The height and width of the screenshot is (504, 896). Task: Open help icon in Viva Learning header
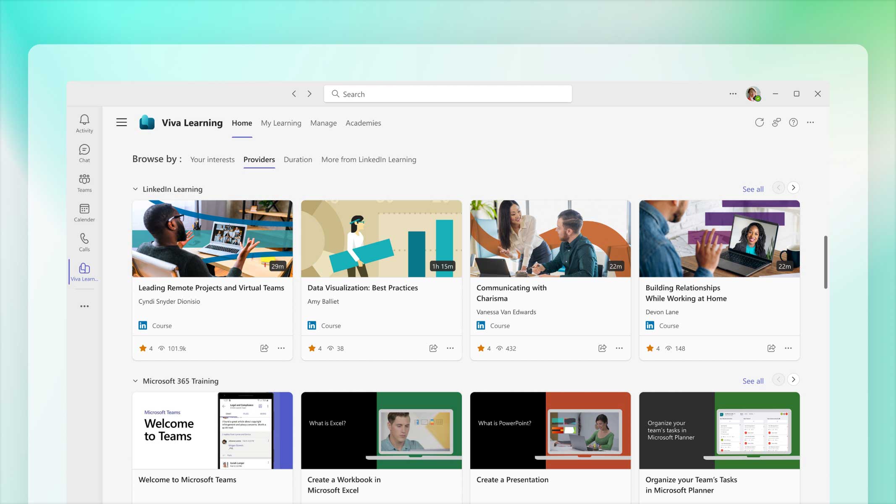click(793, 122)
